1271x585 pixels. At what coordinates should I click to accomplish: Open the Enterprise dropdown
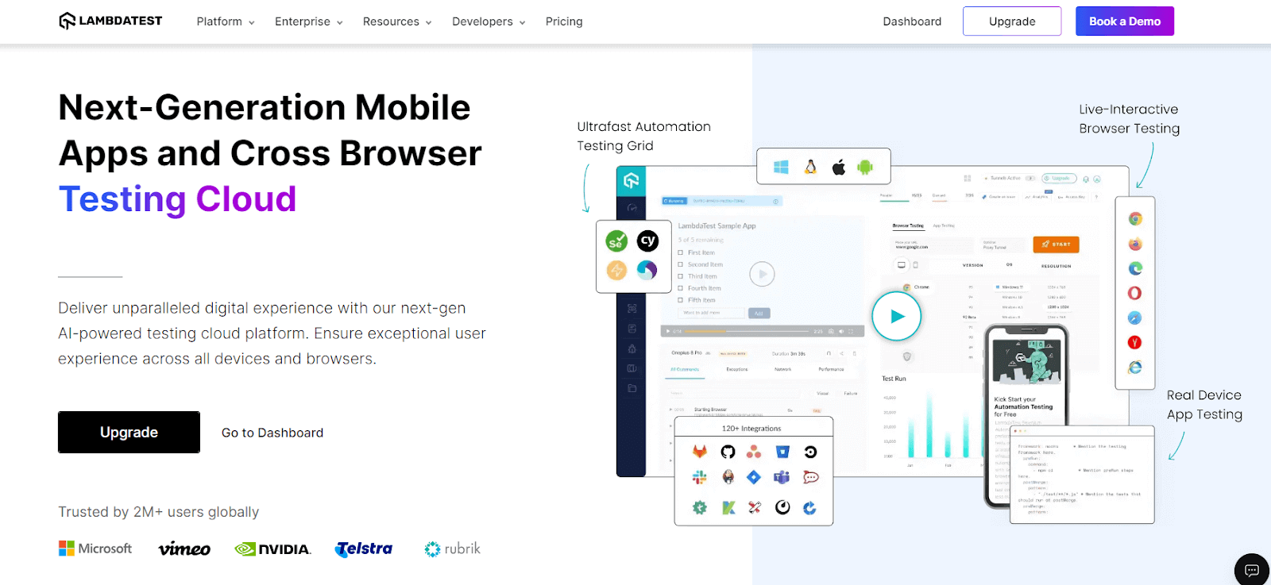[308, 21]
